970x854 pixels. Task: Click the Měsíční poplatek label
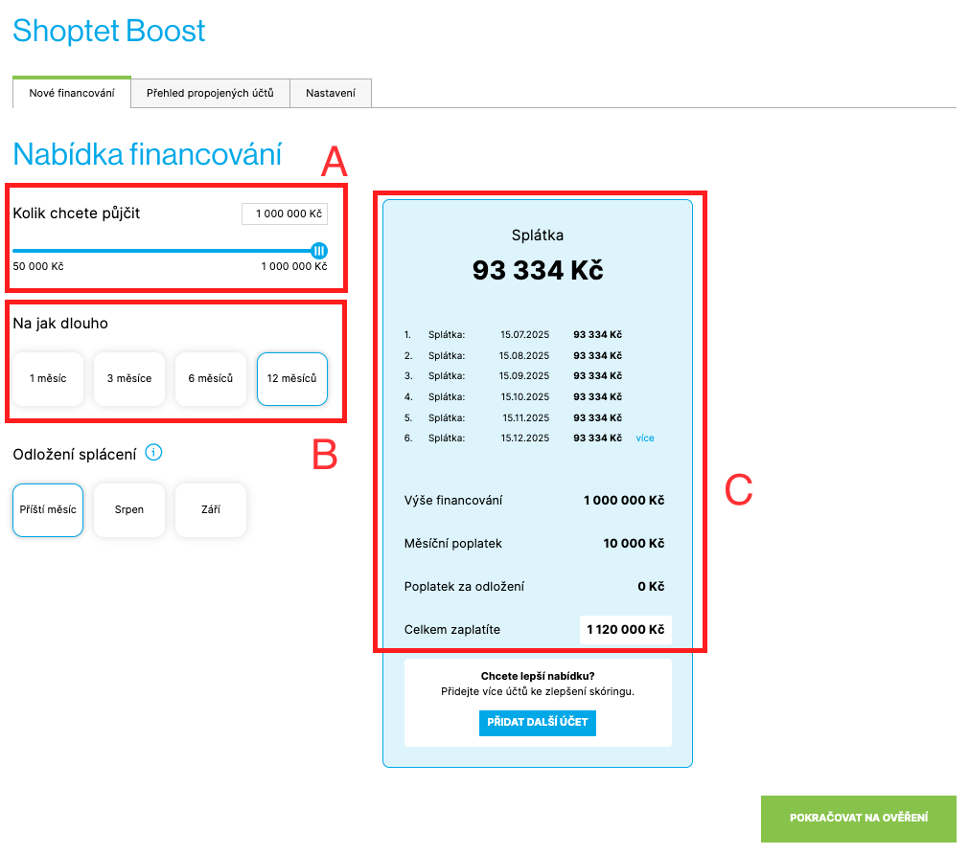452,544
